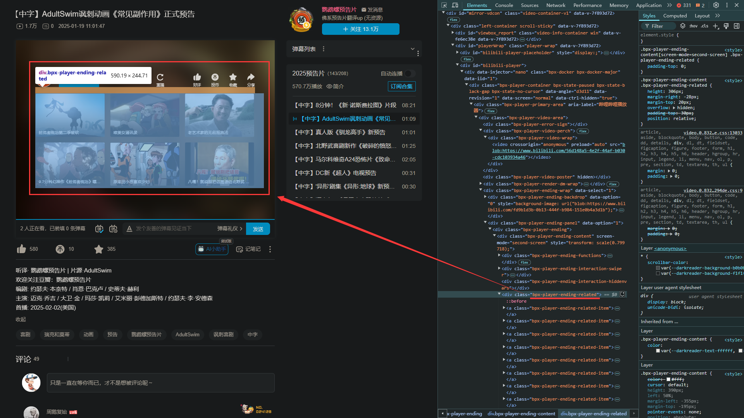744x418 pixels.
Task: Open video.0.832…e.css:13033 source link
Action: click(x=713, y=133)
